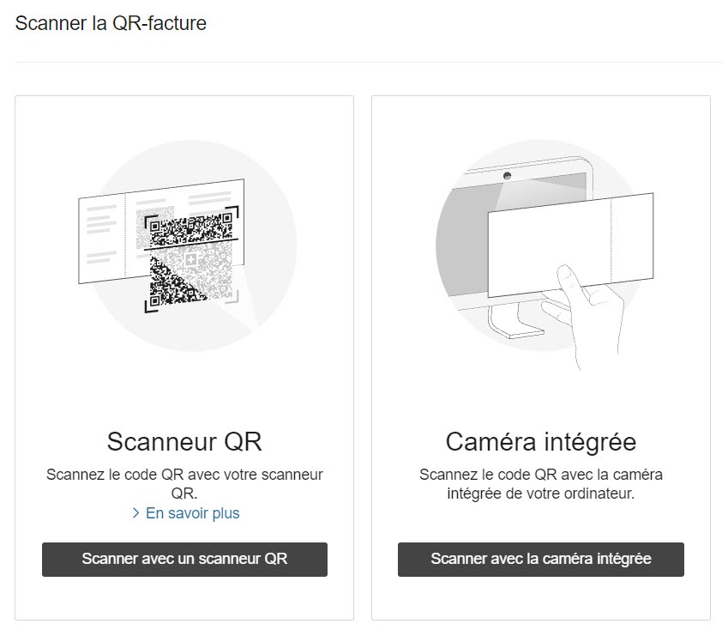Open the "En savoir plus" link
Image resolution: width=722 pixels, height=636 pixels.
point(192,513)
